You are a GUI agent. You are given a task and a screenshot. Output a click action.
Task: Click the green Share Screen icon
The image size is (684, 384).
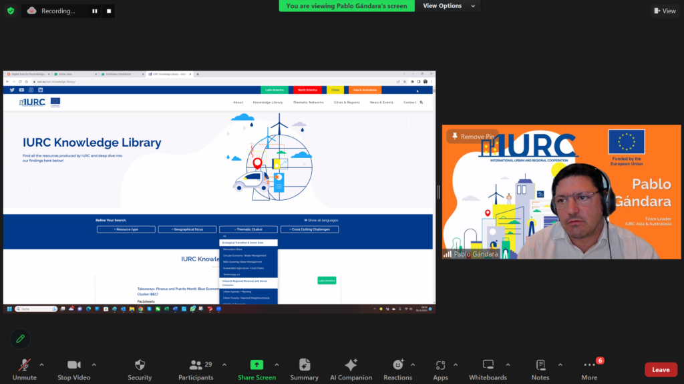tap(256, 365)
